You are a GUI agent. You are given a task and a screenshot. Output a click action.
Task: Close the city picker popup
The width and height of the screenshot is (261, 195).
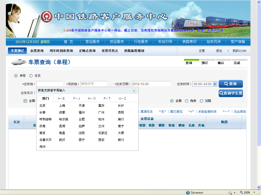click(x=134, y=91)
